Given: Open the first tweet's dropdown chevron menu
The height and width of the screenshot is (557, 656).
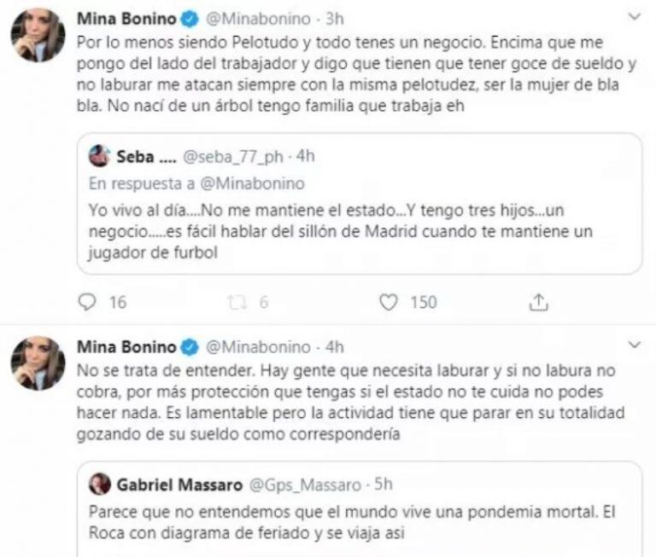Looking at the screenshot, I should (634, 17).
